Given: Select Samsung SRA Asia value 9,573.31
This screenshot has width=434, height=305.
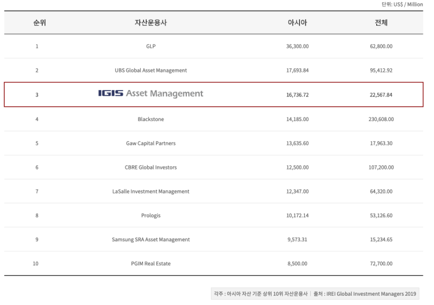Looking at the screenshot, I should (297, 240).
